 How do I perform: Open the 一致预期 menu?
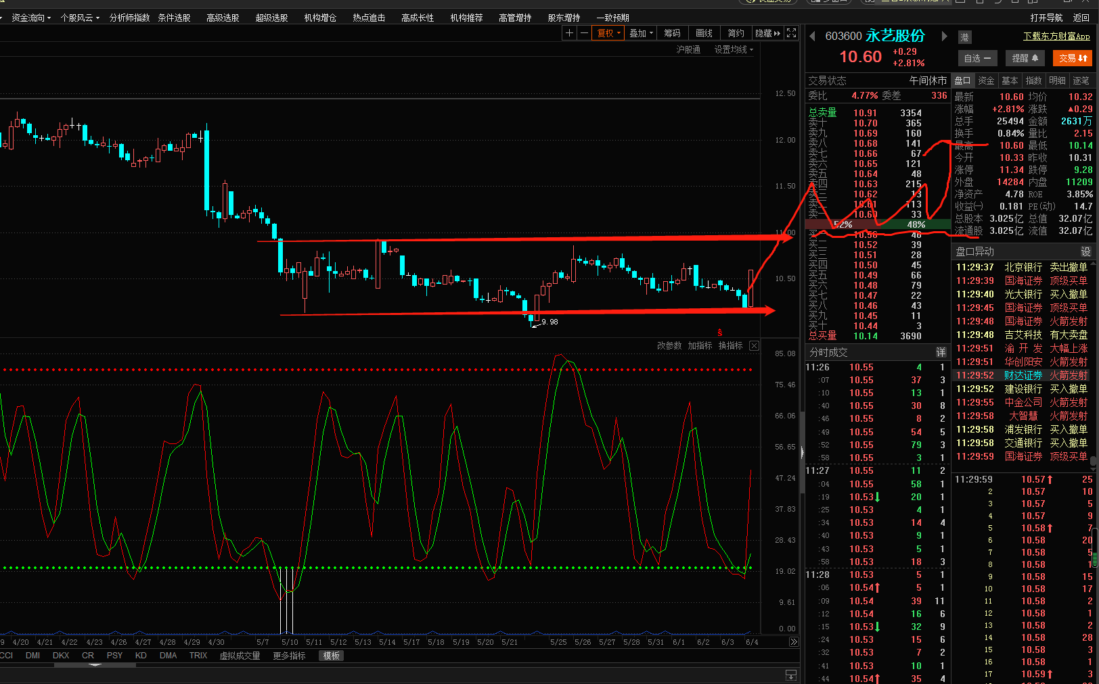coord(612,18)
